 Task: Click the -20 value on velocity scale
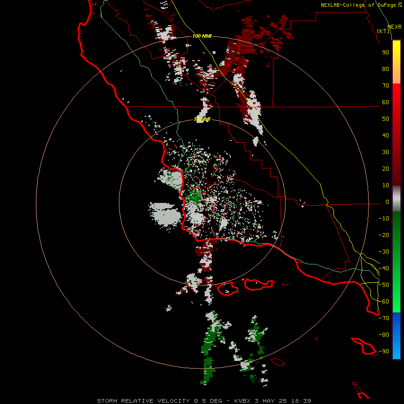pyautogui.click(x=384, y=235)
